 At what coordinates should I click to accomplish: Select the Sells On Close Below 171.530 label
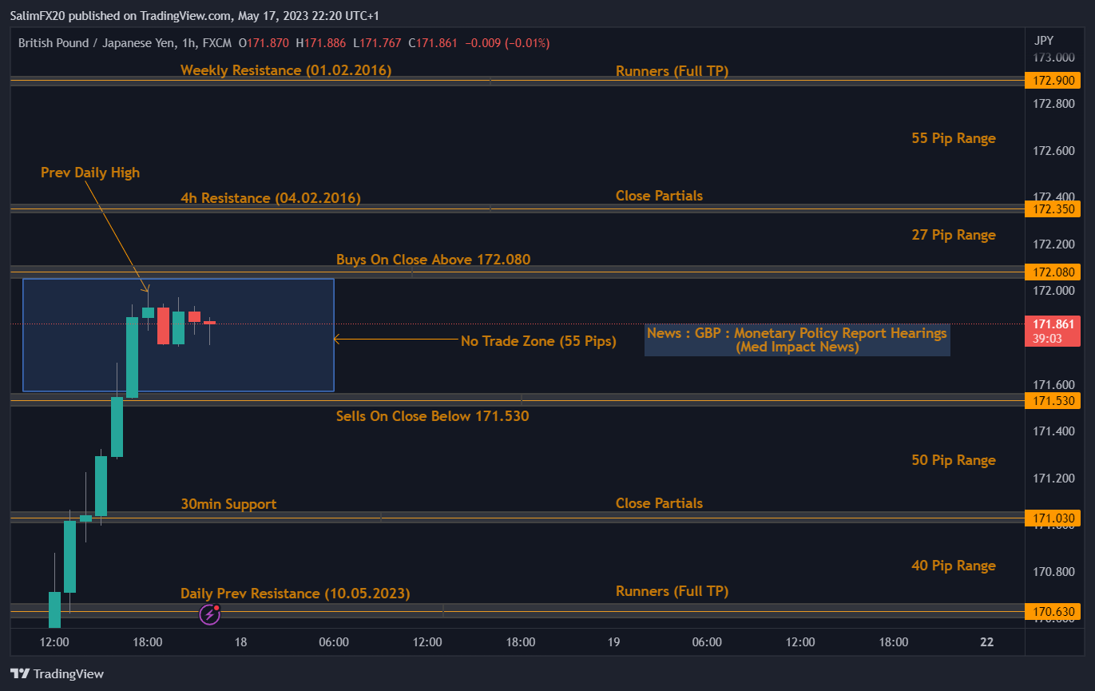pos(432,416)
